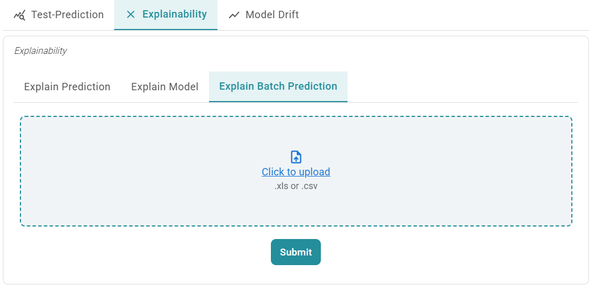Image resolution: width=594 pixels, height=285 pixels.
Task: Click blank panel space beside the Submit button
Action: coord(426,252)
